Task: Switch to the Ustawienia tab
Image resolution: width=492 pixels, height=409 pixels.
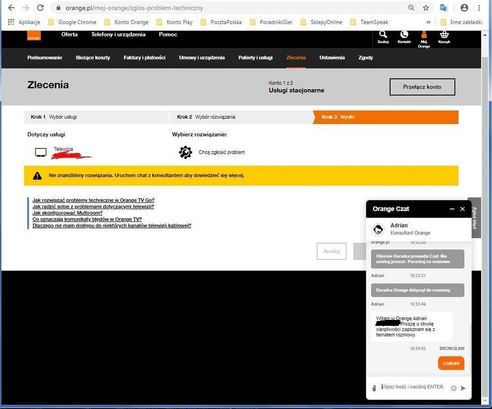Action: pos(331,58)
